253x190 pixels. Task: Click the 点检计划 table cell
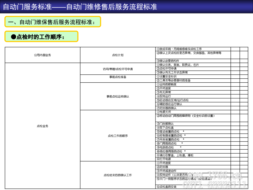pos(118,55)
